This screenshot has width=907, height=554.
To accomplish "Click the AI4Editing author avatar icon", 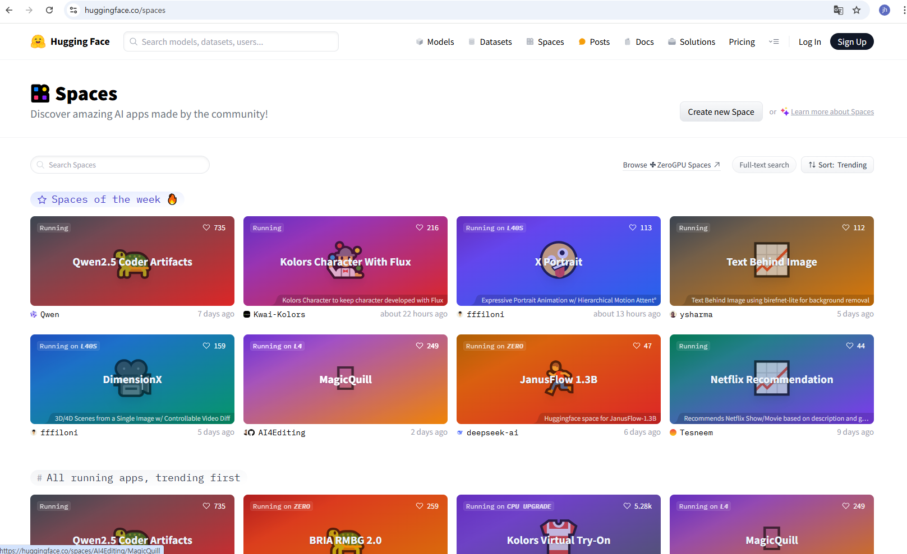I will 249,432.
